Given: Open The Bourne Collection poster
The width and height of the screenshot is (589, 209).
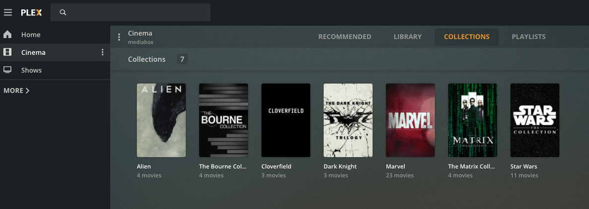Looking at the screenshot, I should 223,120.
